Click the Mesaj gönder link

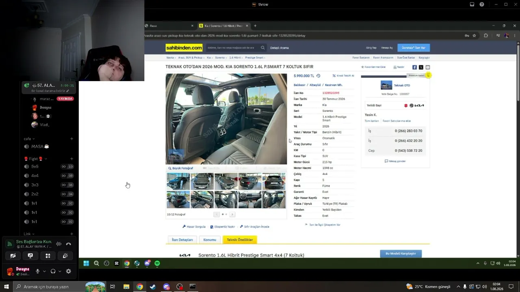coord(395,161)
